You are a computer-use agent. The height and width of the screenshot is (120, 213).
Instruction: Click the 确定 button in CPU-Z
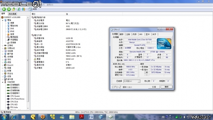coord(166,87)
